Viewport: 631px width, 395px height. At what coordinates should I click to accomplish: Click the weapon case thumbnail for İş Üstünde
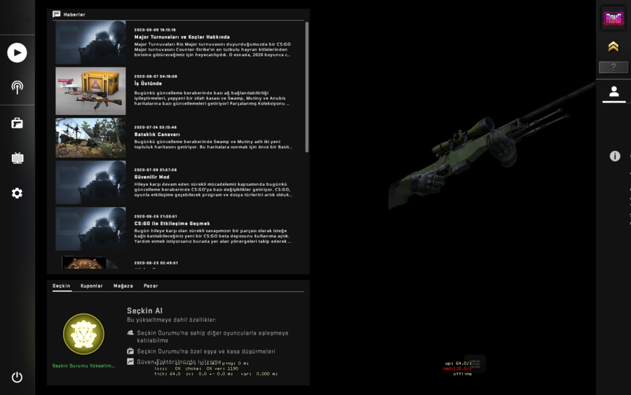pos(90,91)
